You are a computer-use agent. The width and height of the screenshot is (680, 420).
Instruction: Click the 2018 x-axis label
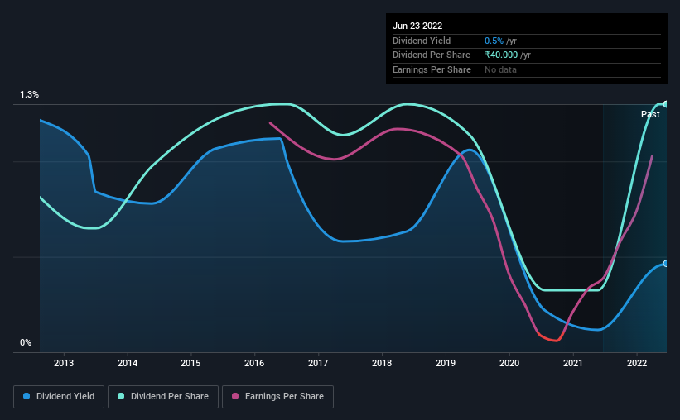(382, 363)
